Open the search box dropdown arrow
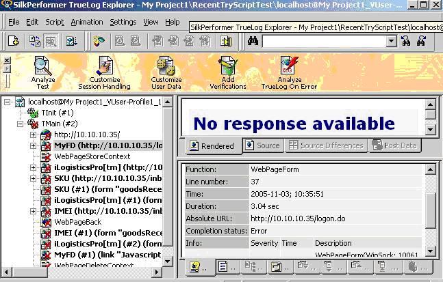Viewport: 443px width, 282px height. click(x=391, y=42)
